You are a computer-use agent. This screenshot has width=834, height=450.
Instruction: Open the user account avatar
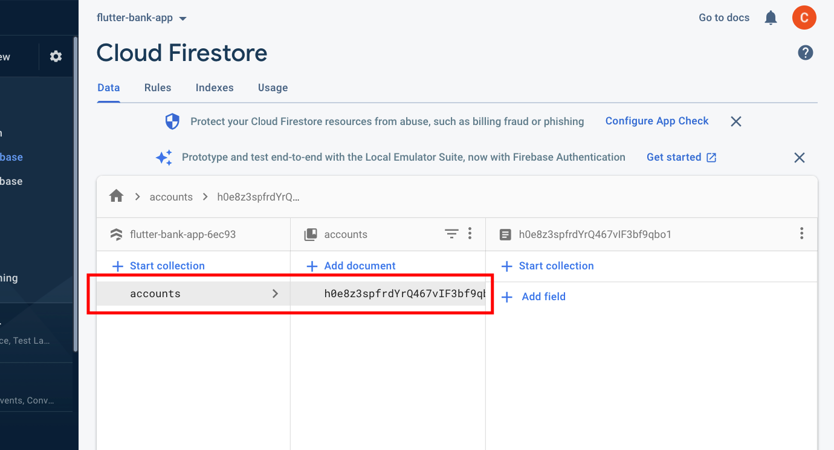804,18
